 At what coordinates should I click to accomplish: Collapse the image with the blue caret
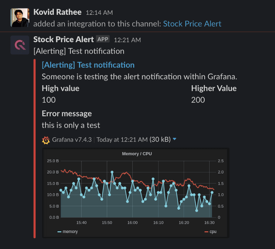click(175, 139)
